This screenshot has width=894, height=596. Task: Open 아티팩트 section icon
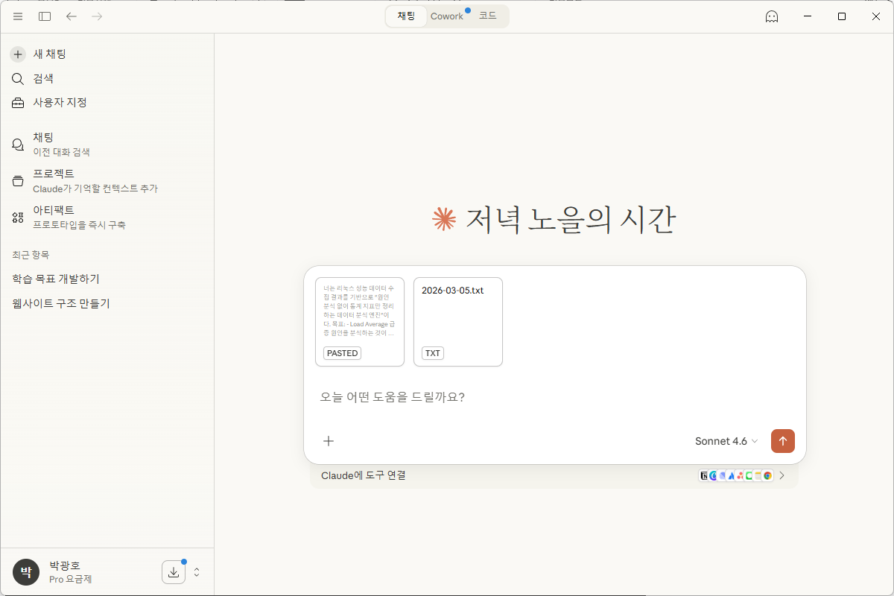[x=19, y=218]
